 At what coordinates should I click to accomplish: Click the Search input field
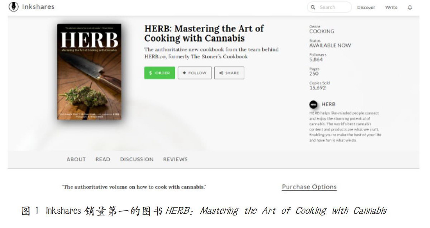329,8
